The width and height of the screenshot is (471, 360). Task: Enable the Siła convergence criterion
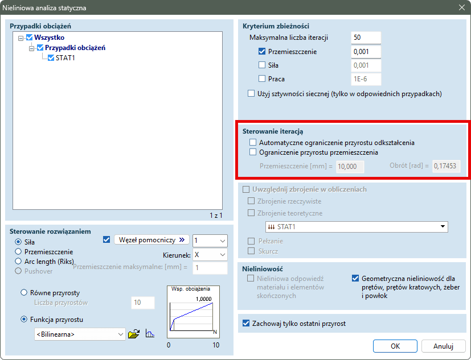262,65
